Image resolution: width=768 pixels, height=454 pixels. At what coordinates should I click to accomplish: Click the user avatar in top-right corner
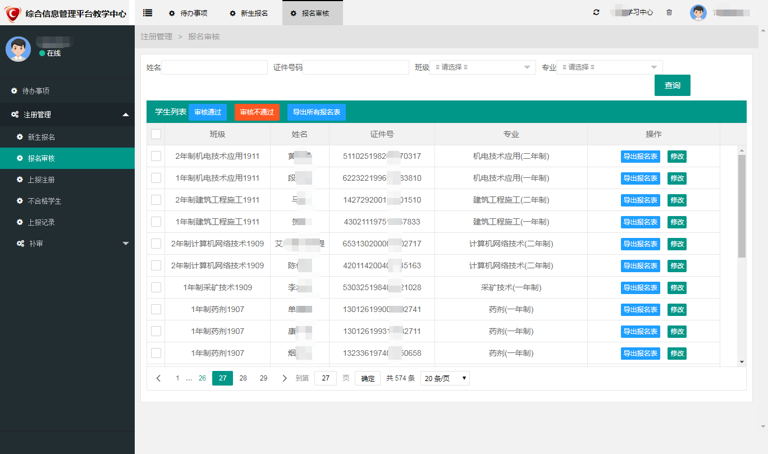point(698,13)
